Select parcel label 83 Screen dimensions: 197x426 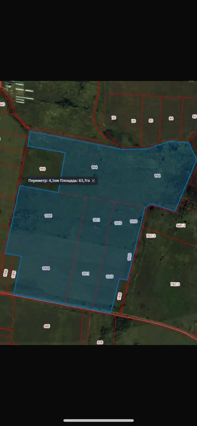[151, 120]
